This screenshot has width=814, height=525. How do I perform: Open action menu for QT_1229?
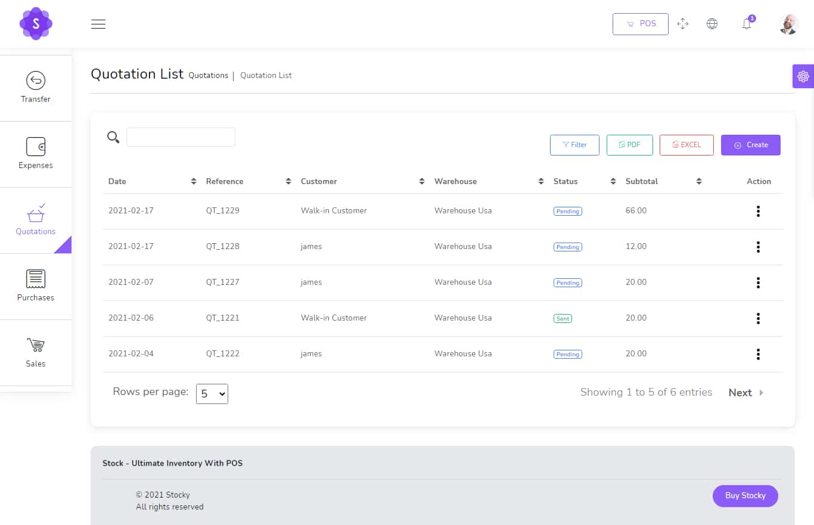point(758,211)
